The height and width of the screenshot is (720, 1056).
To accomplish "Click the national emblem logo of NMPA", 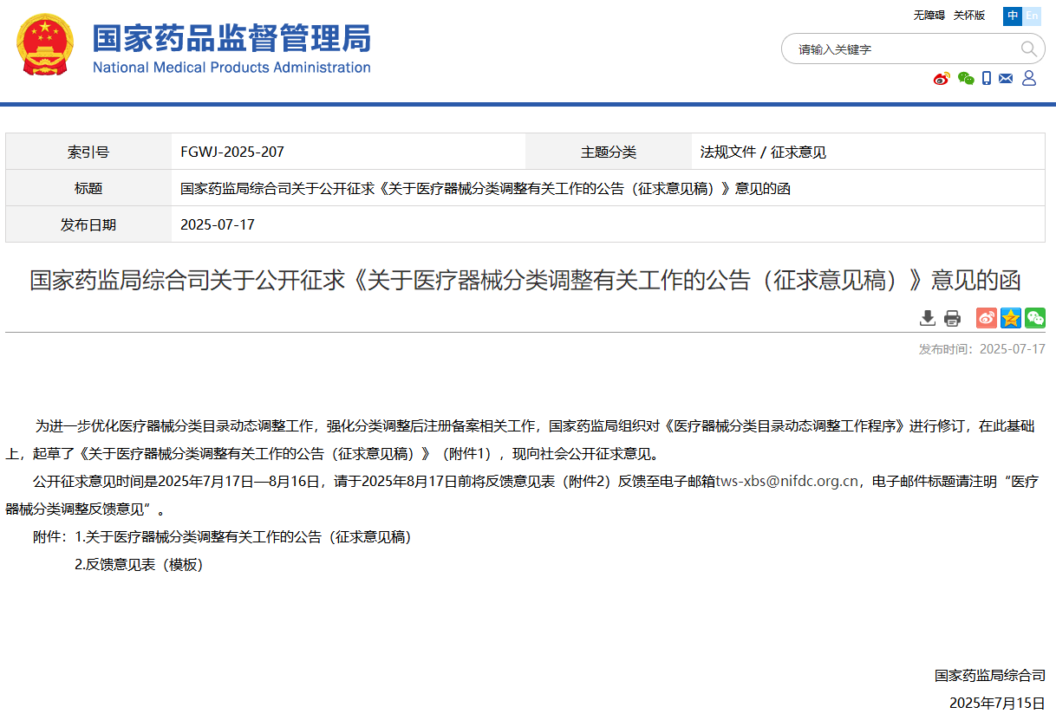I will pos(45,45).
